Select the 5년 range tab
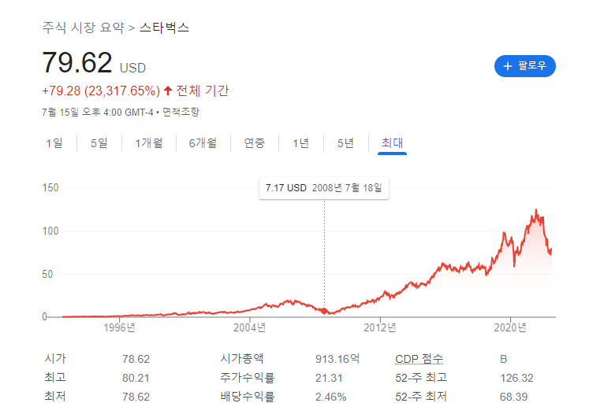 pos(345,143)
